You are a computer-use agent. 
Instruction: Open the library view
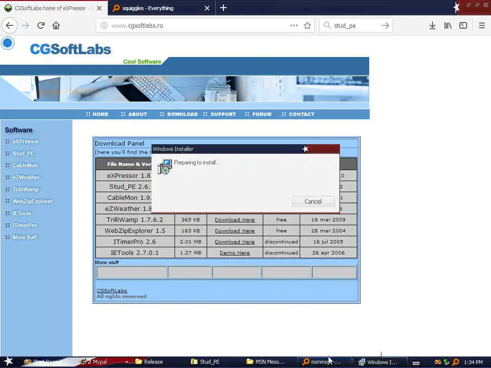click(448, 25)
